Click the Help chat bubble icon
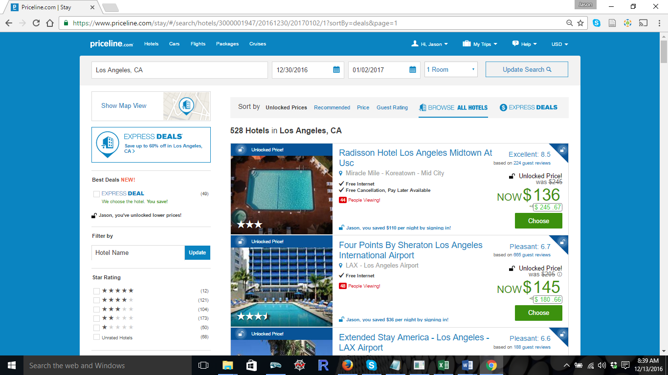This screenshot has height=375, width=668. click(x=515, y=43)
